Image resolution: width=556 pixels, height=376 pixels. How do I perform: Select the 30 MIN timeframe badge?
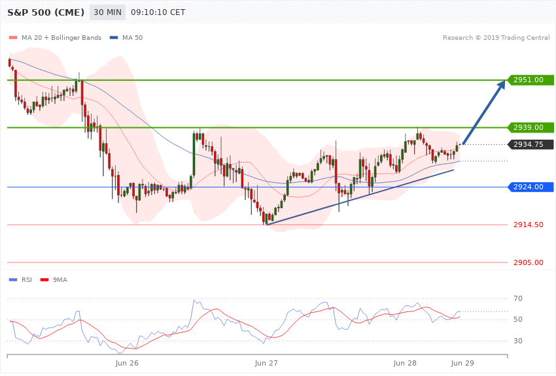click(107, 12)
